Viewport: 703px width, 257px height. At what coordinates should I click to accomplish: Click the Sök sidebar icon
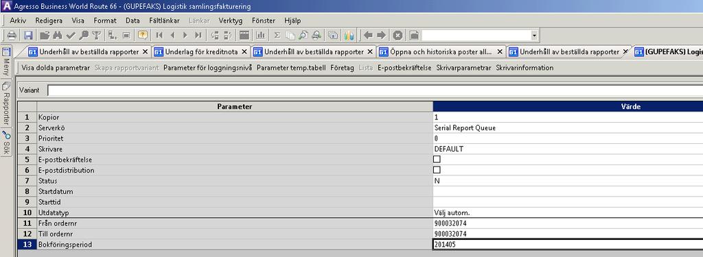(x=6, y=135)
